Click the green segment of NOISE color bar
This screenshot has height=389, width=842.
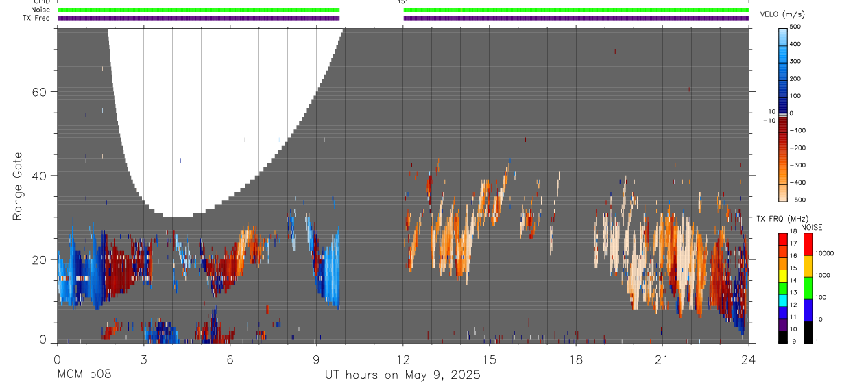click(x=808, y=288)
